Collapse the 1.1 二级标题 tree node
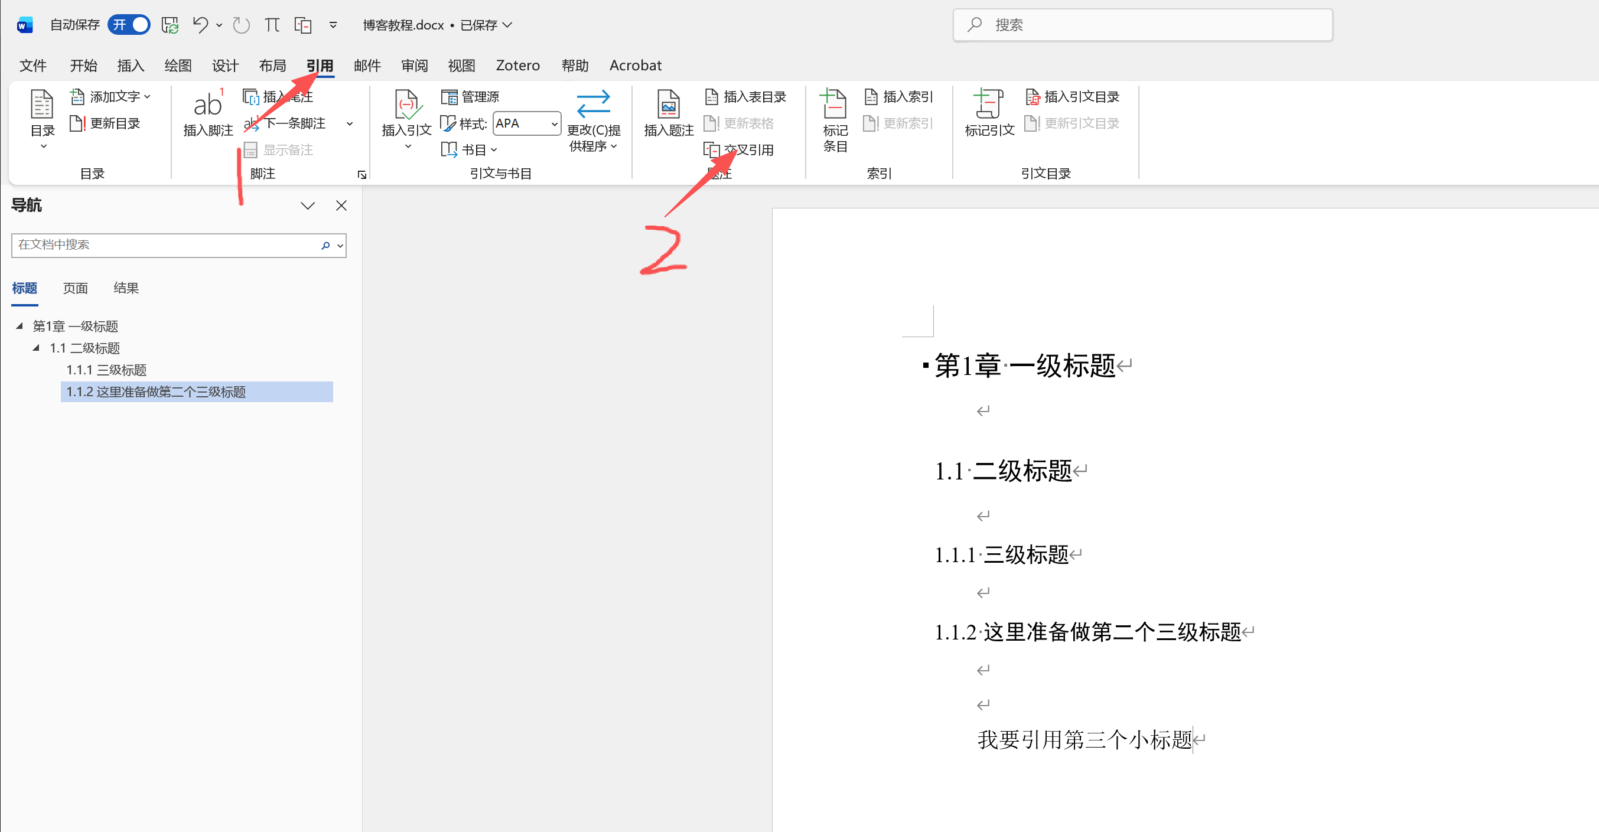 tap(36, 347)
